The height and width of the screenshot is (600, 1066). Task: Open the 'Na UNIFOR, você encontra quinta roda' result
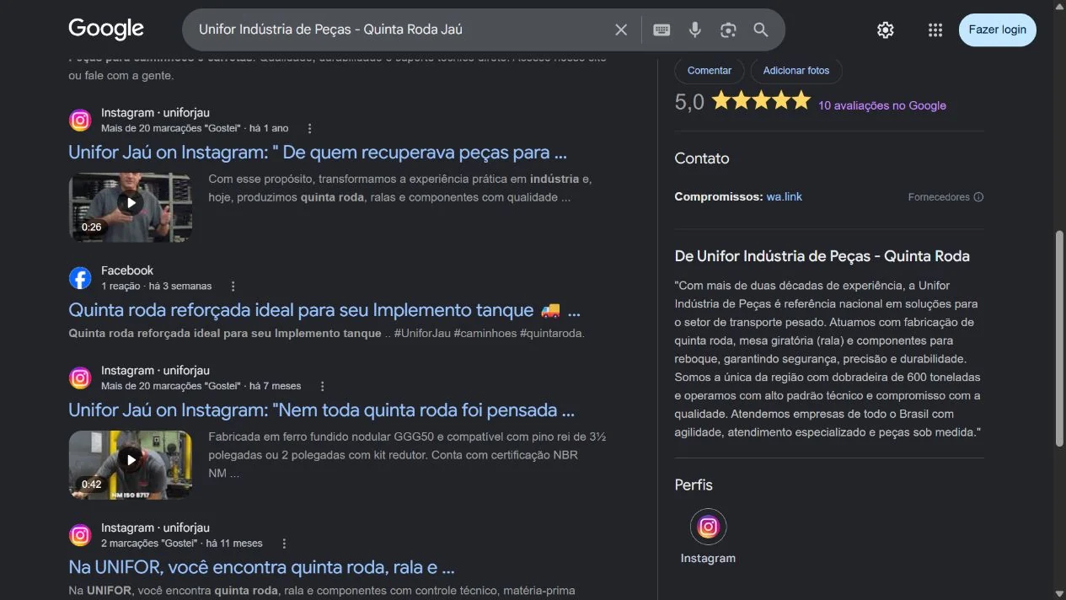pos(261,567)
